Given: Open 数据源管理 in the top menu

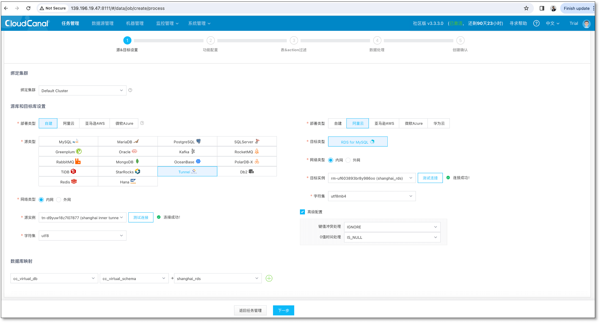Looking at the screenshot, I should 103,23.
